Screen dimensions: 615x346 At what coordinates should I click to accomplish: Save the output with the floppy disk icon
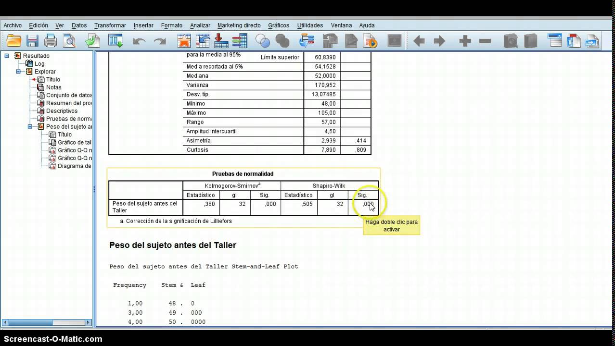point(32,41)
